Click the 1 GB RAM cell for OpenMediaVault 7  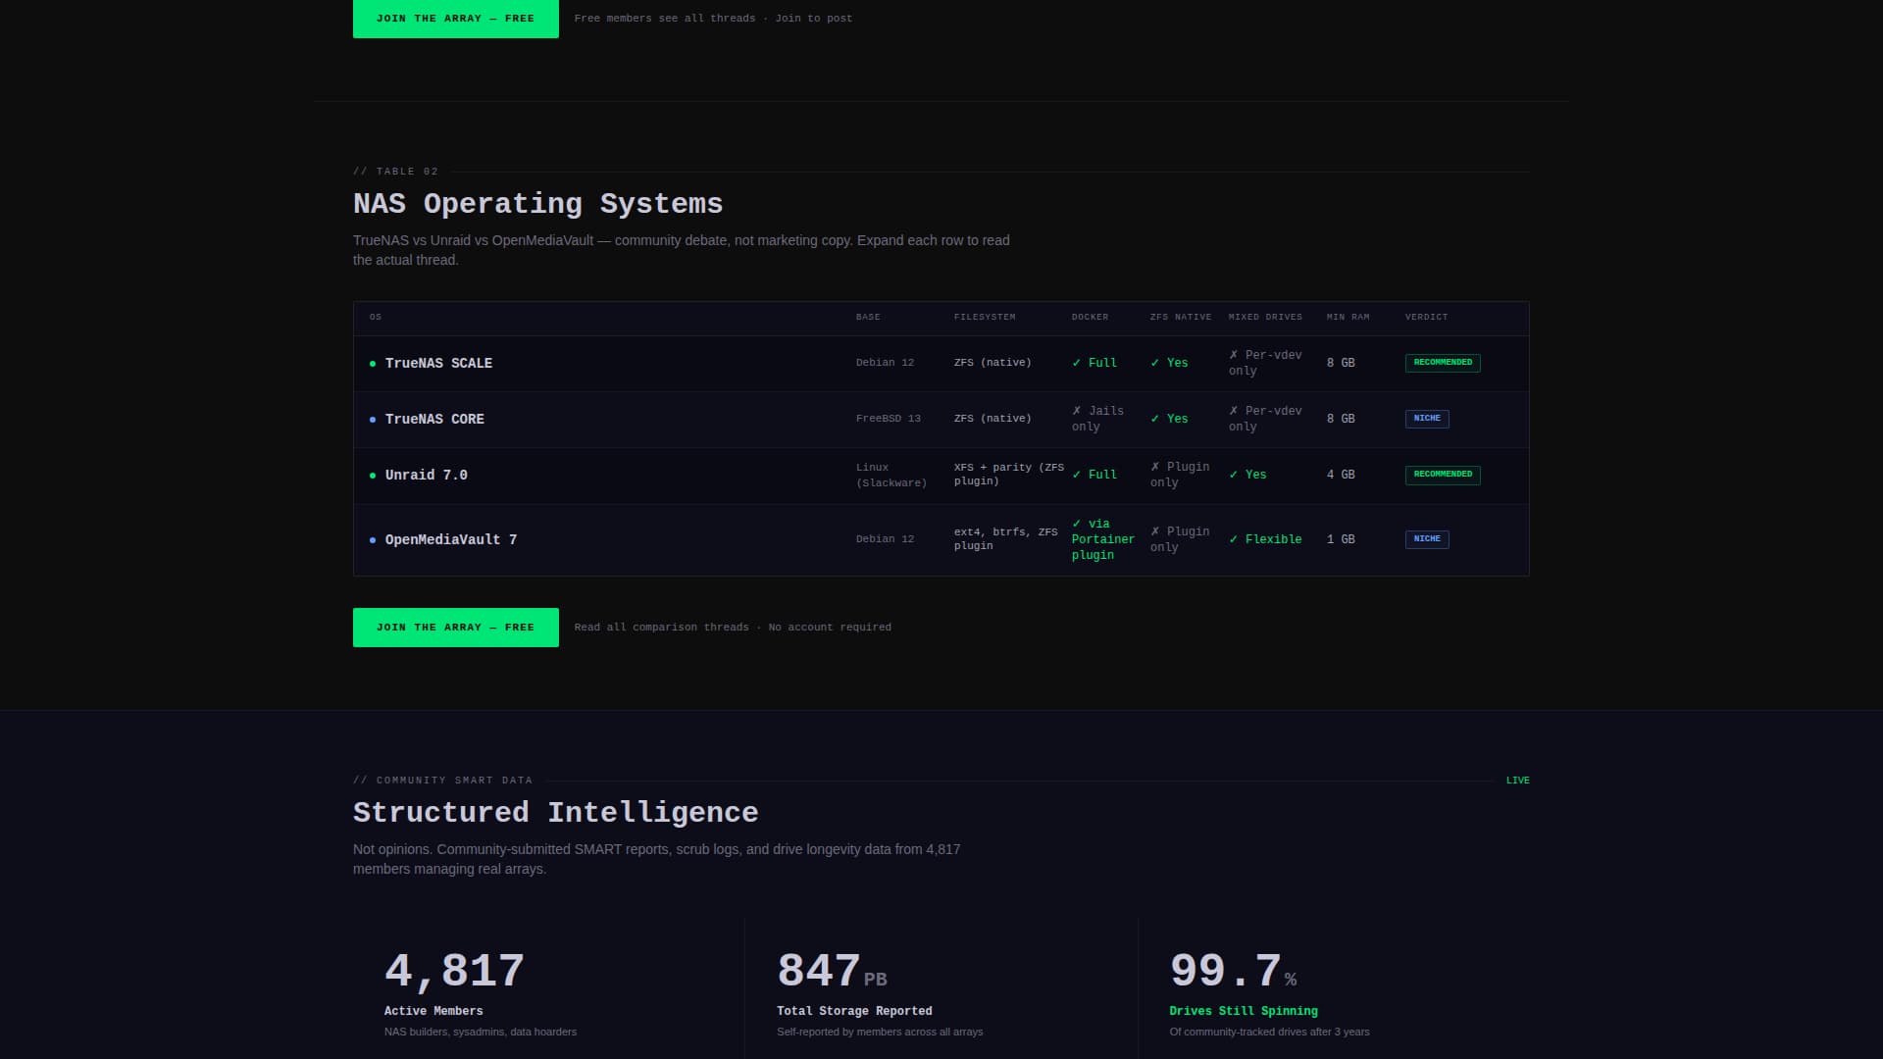click(x=1341, y=540)
